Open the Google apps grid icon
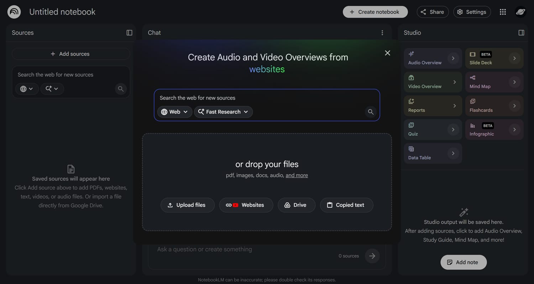This screenshot has width=534, height=284. [x=503, y=12]
